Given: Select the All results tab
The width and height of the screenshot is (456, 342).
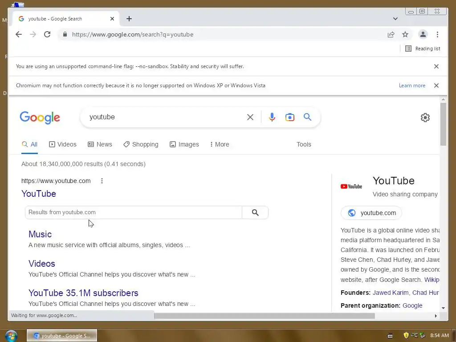Looking at the screenshot, I should 29,145.
